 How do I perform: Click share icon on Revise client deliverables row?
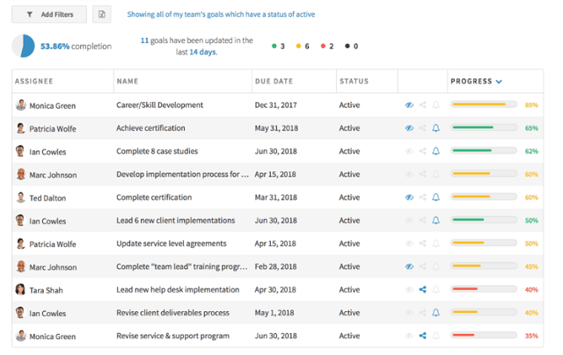click(422, 313)
